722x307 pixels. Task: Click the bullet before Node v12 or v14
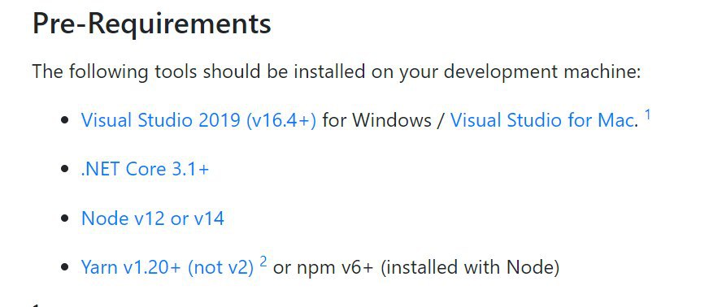pos(65,218)
